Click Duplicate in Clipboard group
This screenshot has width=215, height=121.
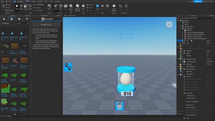pos(10,10)
